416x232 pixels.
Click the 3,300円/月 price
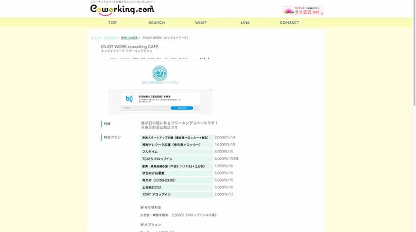pyautogui.click(x=223, y=187)
